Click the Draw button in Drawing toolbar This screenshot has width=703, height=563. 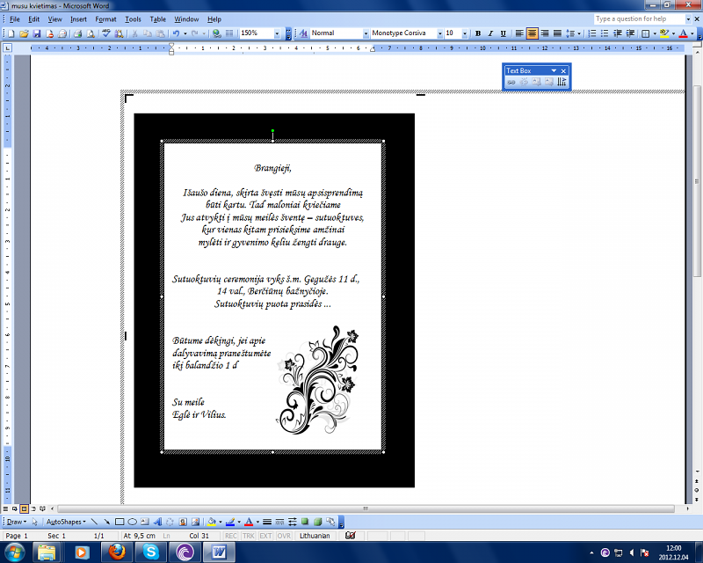(x=15, y=522)
